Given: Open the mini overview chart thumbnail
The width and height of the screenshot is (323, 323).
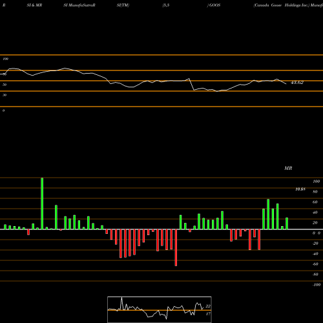Looking at the screenshot, I should pos(160,309).
